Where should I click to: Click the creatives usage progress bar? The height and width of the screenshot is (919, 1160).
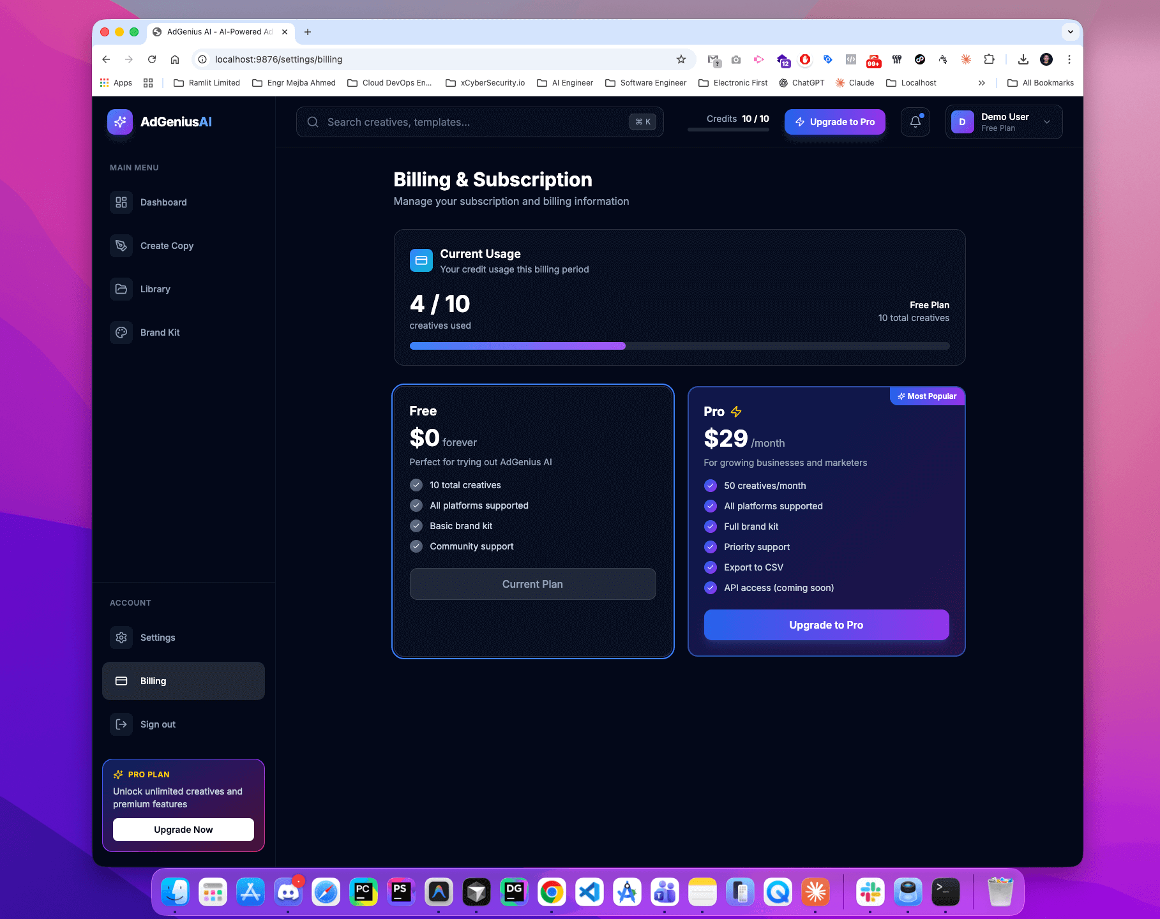pos(679,345)
